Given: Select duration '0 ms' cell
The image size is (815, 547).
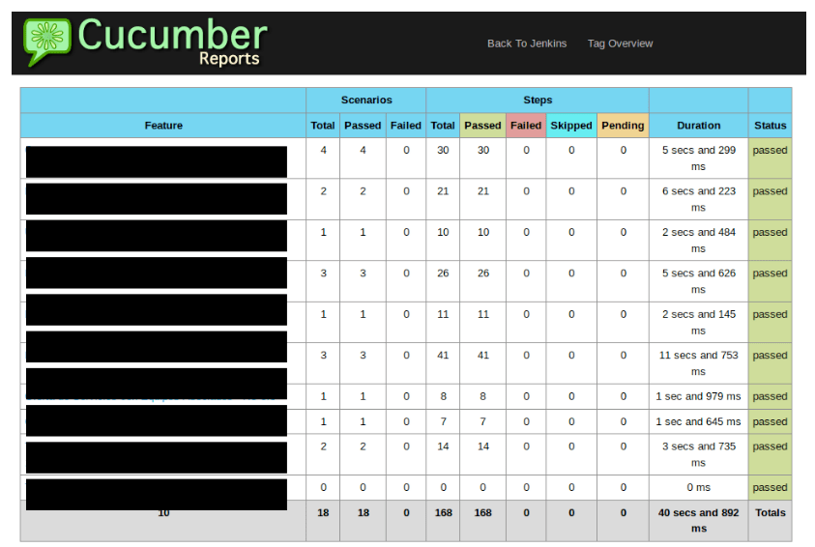Looking at the screenshot, I should [x=699, y=487].
